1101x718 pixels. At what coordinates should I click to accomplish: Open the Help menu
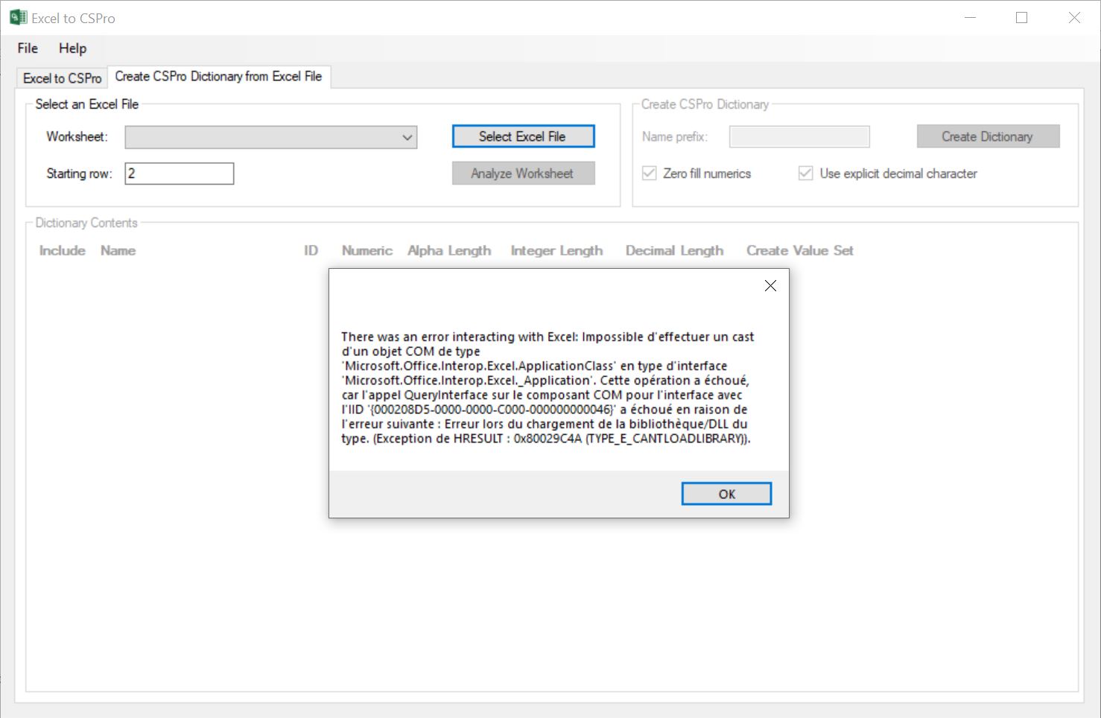[73, 48]
